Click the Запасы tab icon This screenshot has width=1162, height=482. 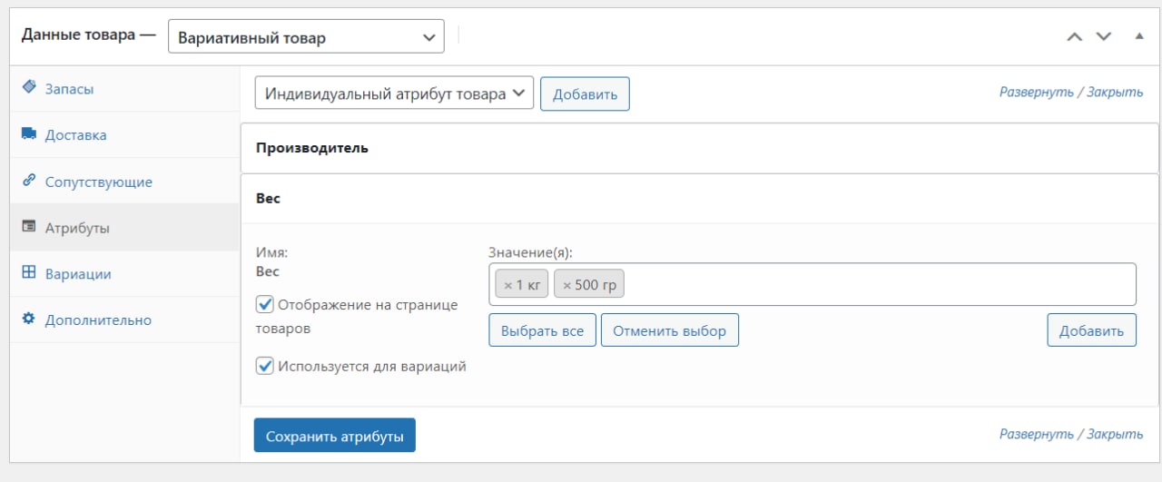[28, 87]
